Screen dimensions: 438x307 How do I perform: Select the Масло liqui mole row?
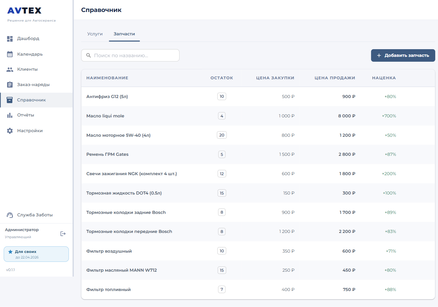[x=105, y=116]
